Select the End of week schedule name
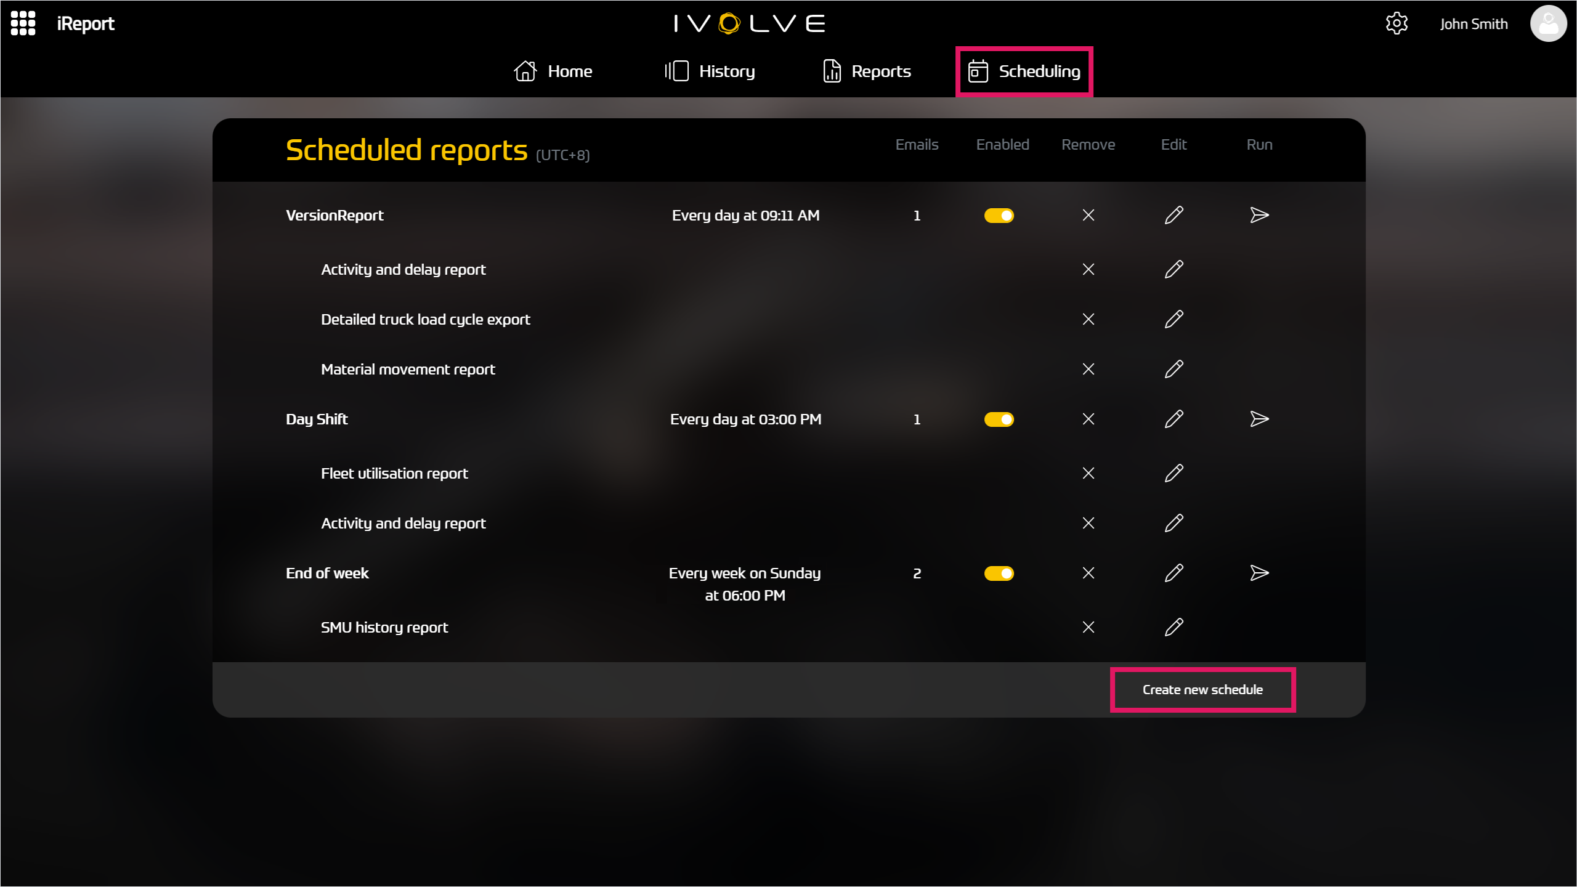Image resolution: width=1577 pixels, height=887 pixels. tap(327, 573)
